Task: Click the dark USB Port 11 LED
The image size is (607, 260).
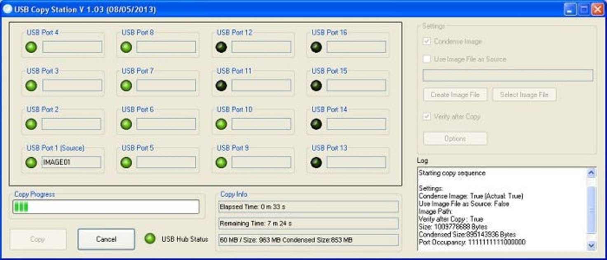Action: coord(221,86)
